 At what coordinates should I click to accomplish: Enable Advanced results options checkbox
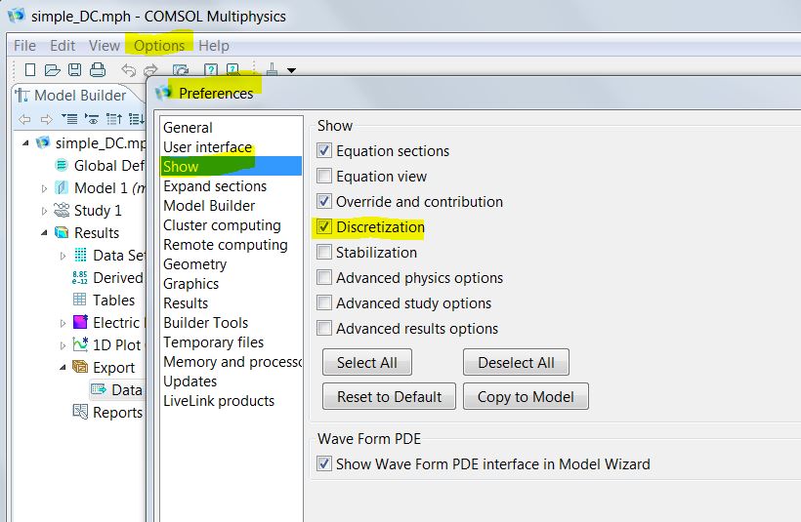(x=324, y=328)
